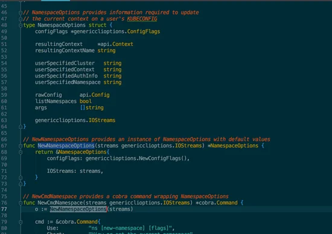332x234 pixels.
Task: Click the configFlags field name on line 49
Action: click(51, 31)
